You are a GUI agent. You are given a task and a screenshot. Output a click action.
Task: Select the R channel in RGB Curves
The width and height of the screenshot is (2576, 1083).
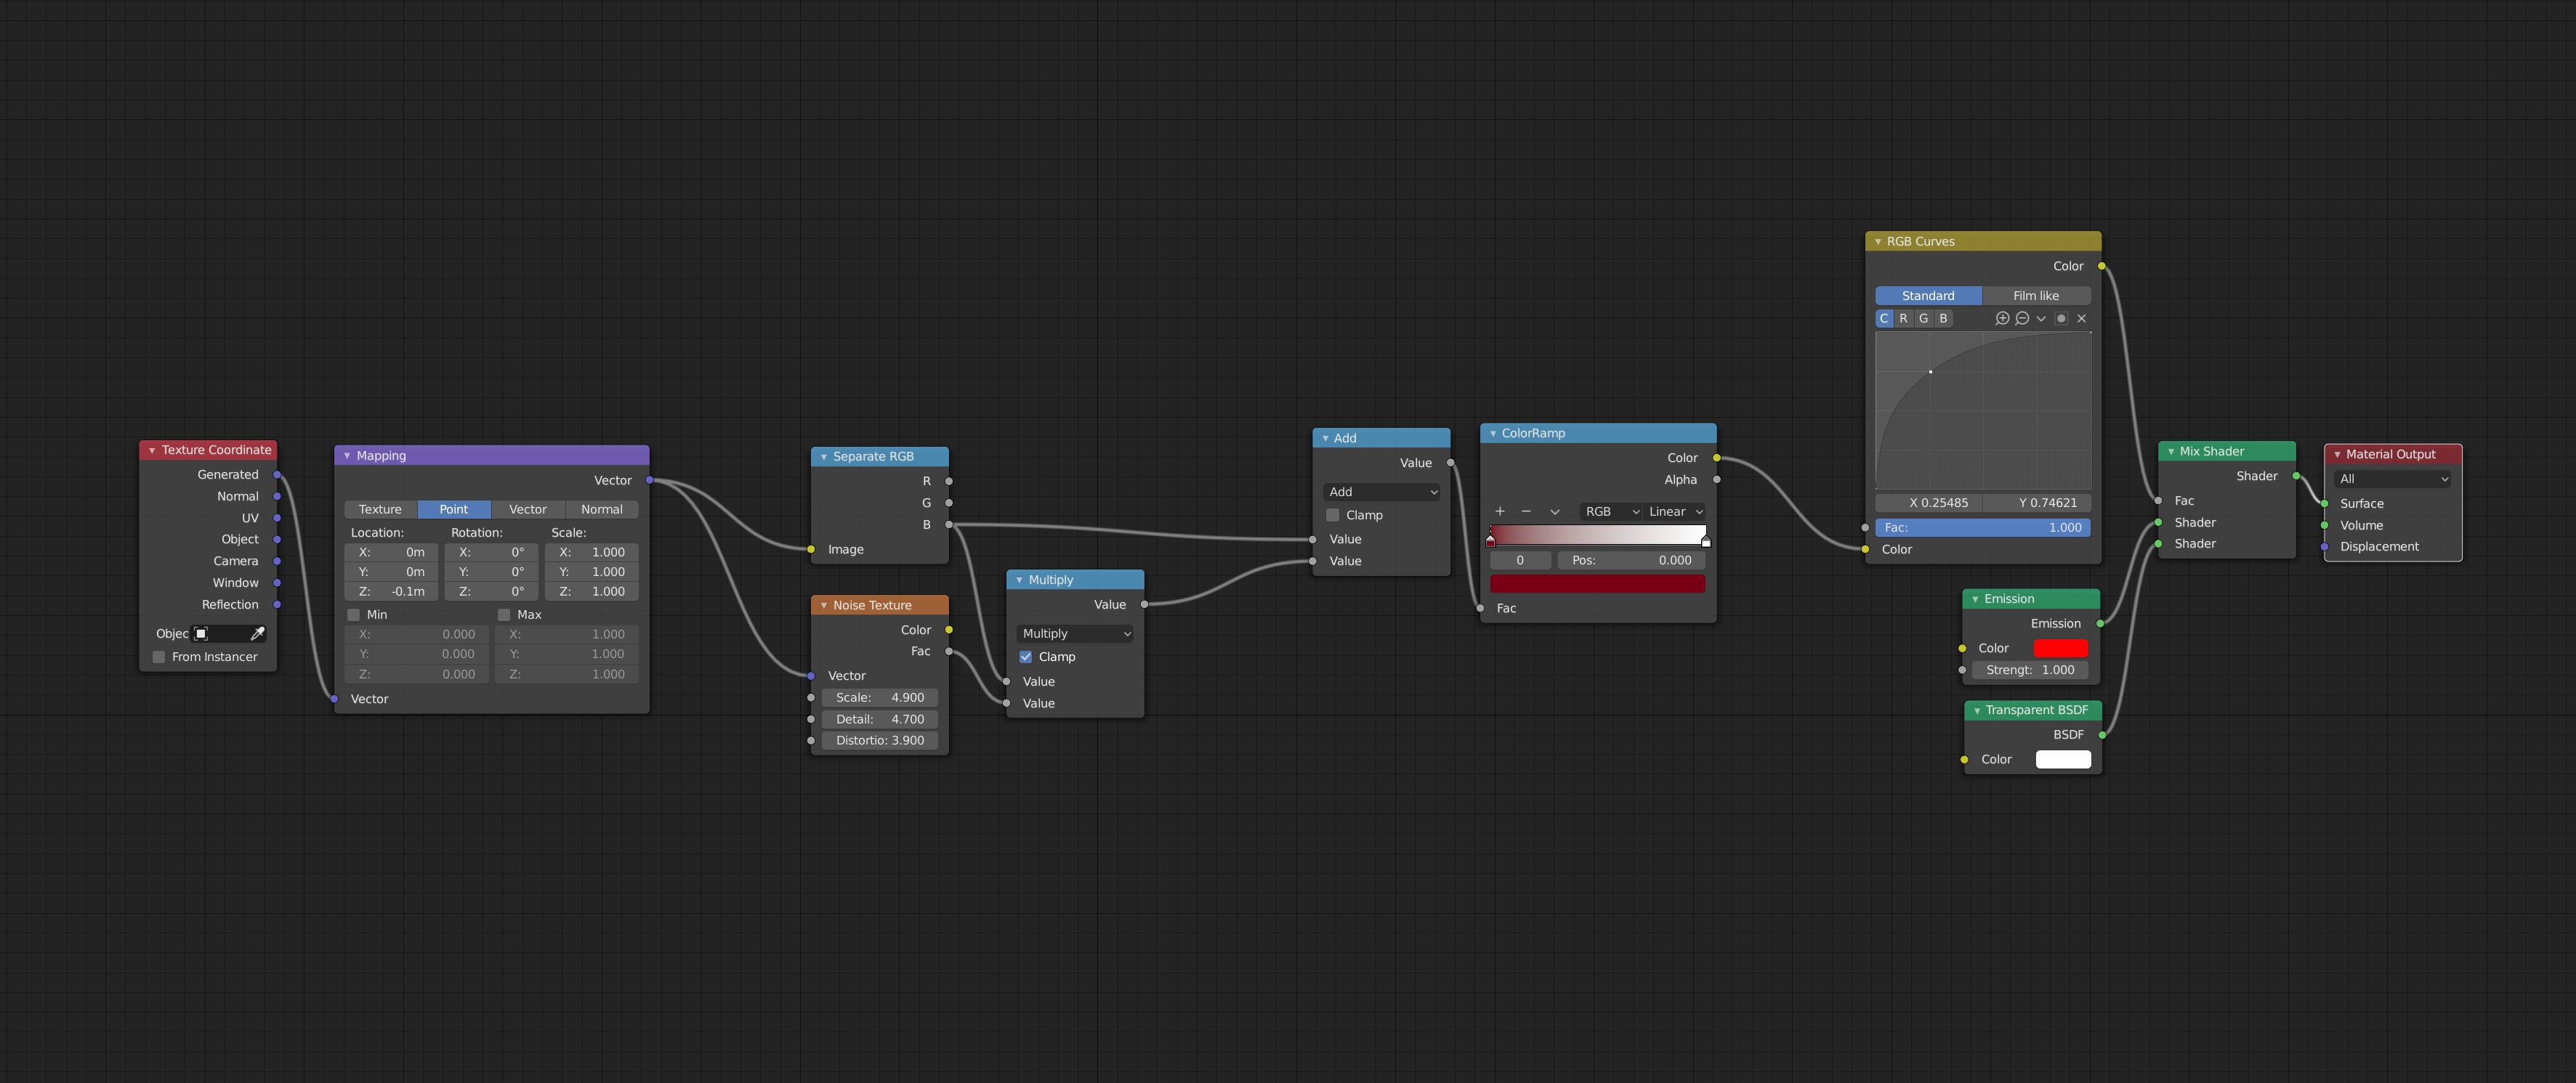point(1904,318)
